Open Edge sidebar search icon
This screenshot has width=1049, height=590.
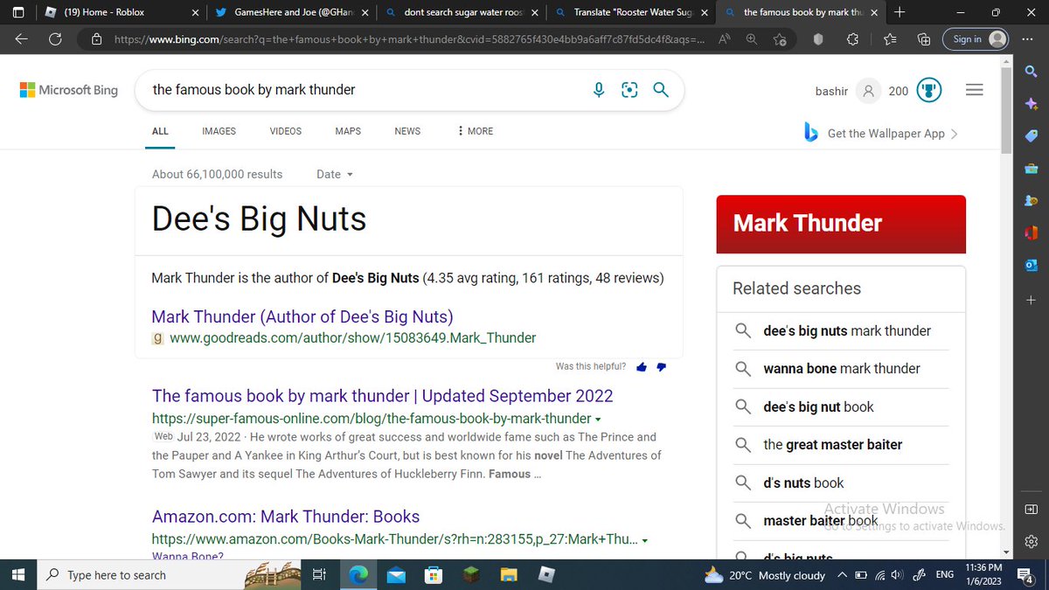1031,71
